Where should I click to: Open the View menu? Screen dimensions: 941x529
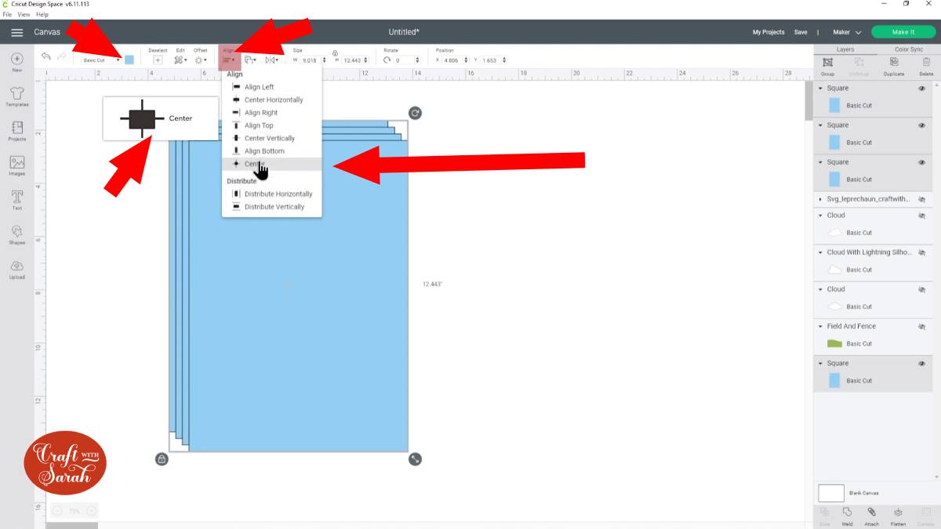pyautogui.click(x=24, y=14)
